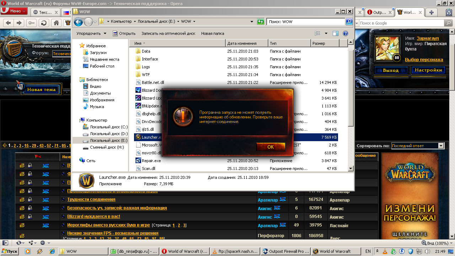Click Explorer back arrow button
455x256 pixels.
(78, 22)
